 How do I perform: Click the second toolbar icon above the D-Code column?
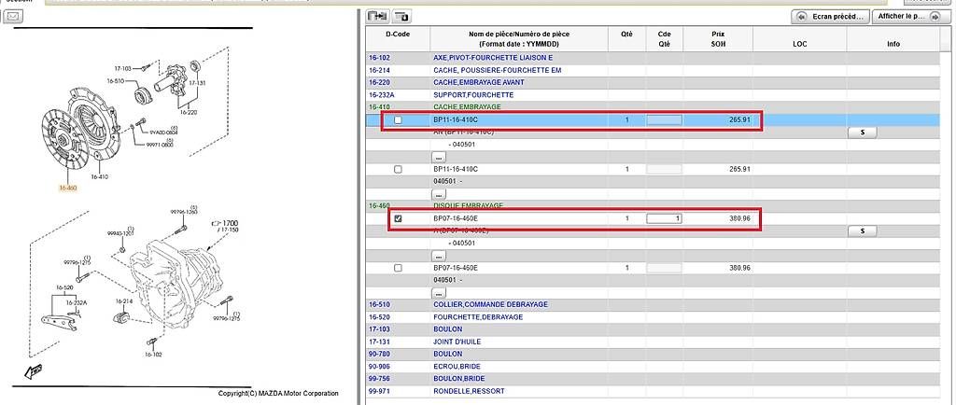[x=401, y=17]
